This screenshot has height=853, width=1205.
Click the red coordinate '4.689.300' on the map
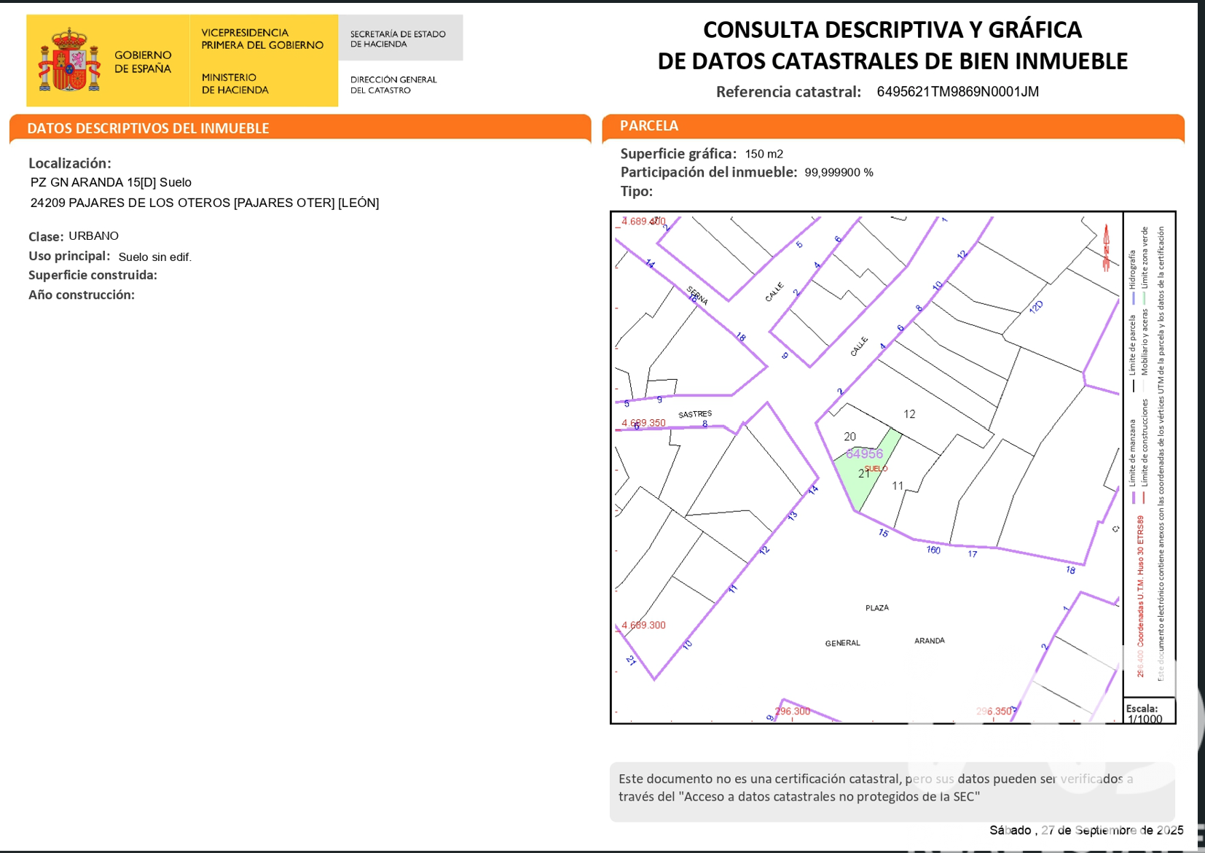[643, 625]
